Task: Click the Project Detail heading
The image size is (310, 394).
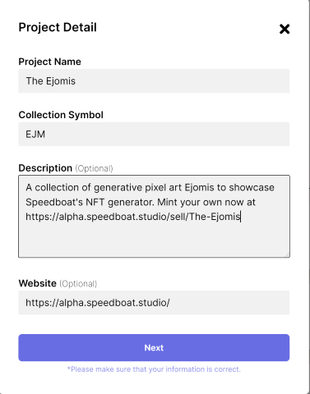Action: (x=58, y=27)
